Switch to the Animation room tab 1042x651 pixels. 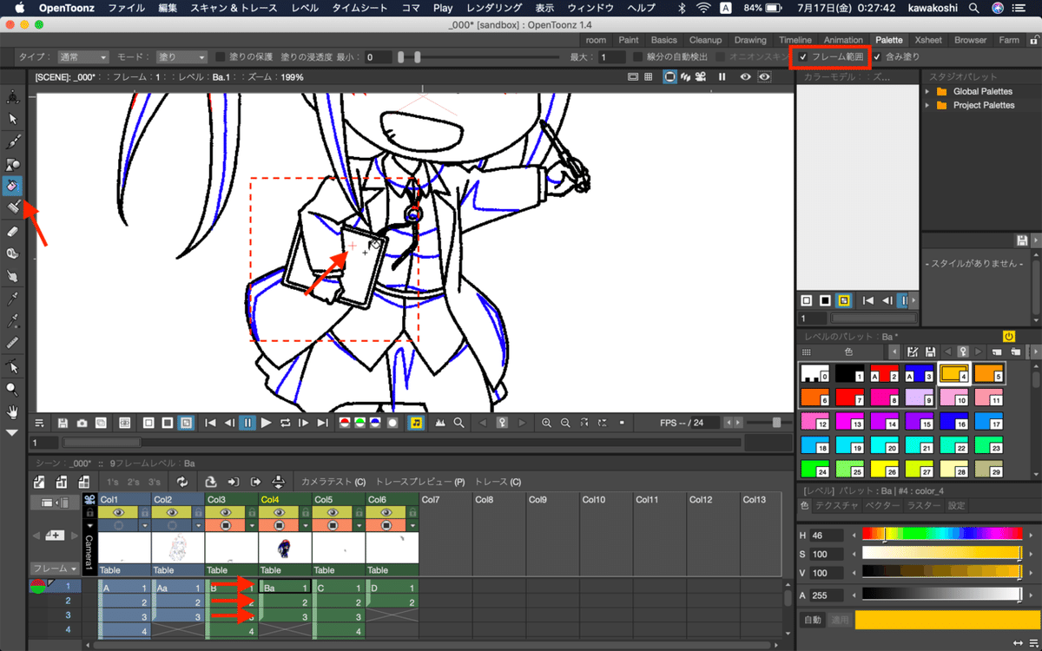click(843, 40)
